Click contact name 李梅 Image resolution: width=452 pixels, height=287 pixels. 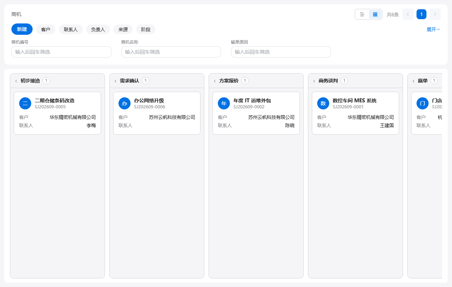click(x=91, y=125)
